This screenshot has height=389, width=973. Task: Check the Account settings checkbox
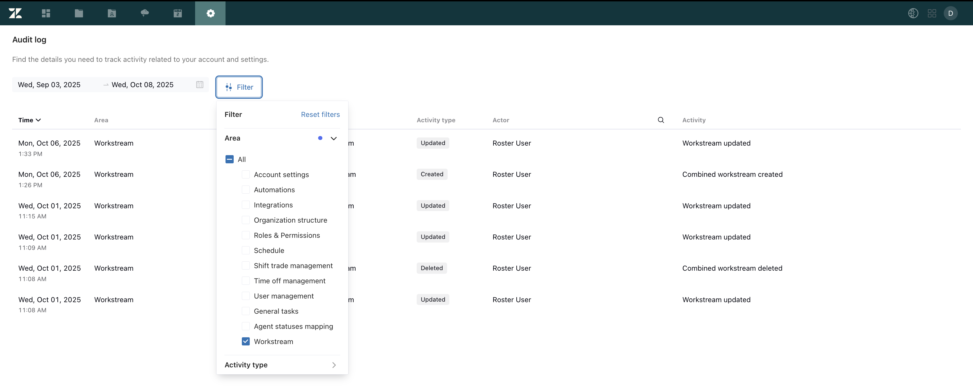point(246,175)
